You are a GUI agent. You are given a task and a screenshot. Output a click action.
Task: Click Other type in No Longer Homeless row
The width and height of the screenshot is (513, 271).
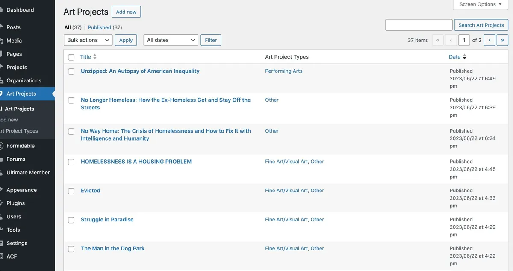[x=271, y=100]
